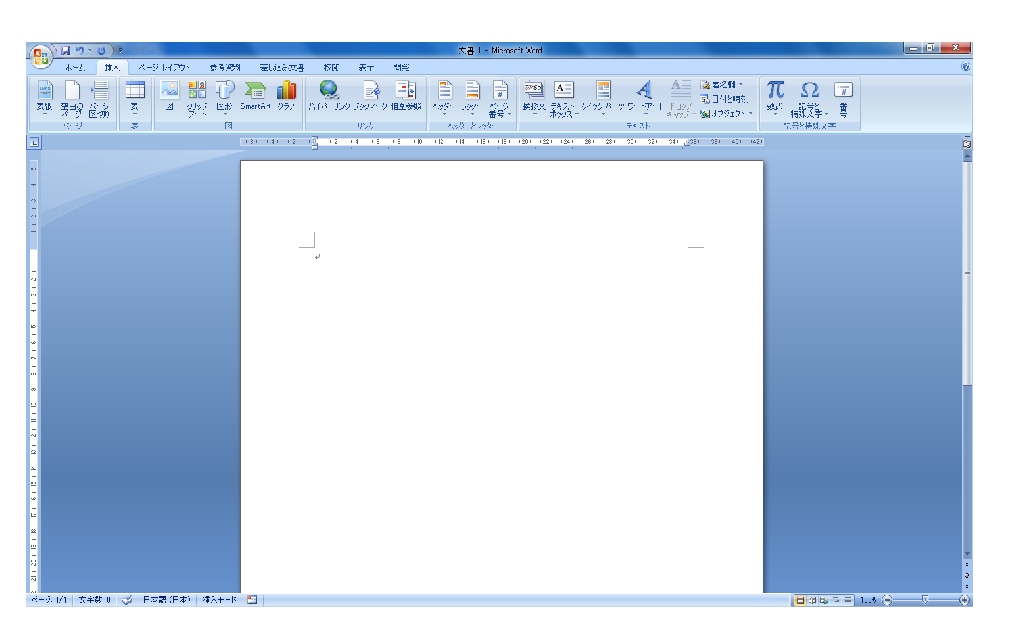The image size is (1027, 640).
Task: Insert a hyperlink (ハイパーリンク)
Action: [329, 96]
